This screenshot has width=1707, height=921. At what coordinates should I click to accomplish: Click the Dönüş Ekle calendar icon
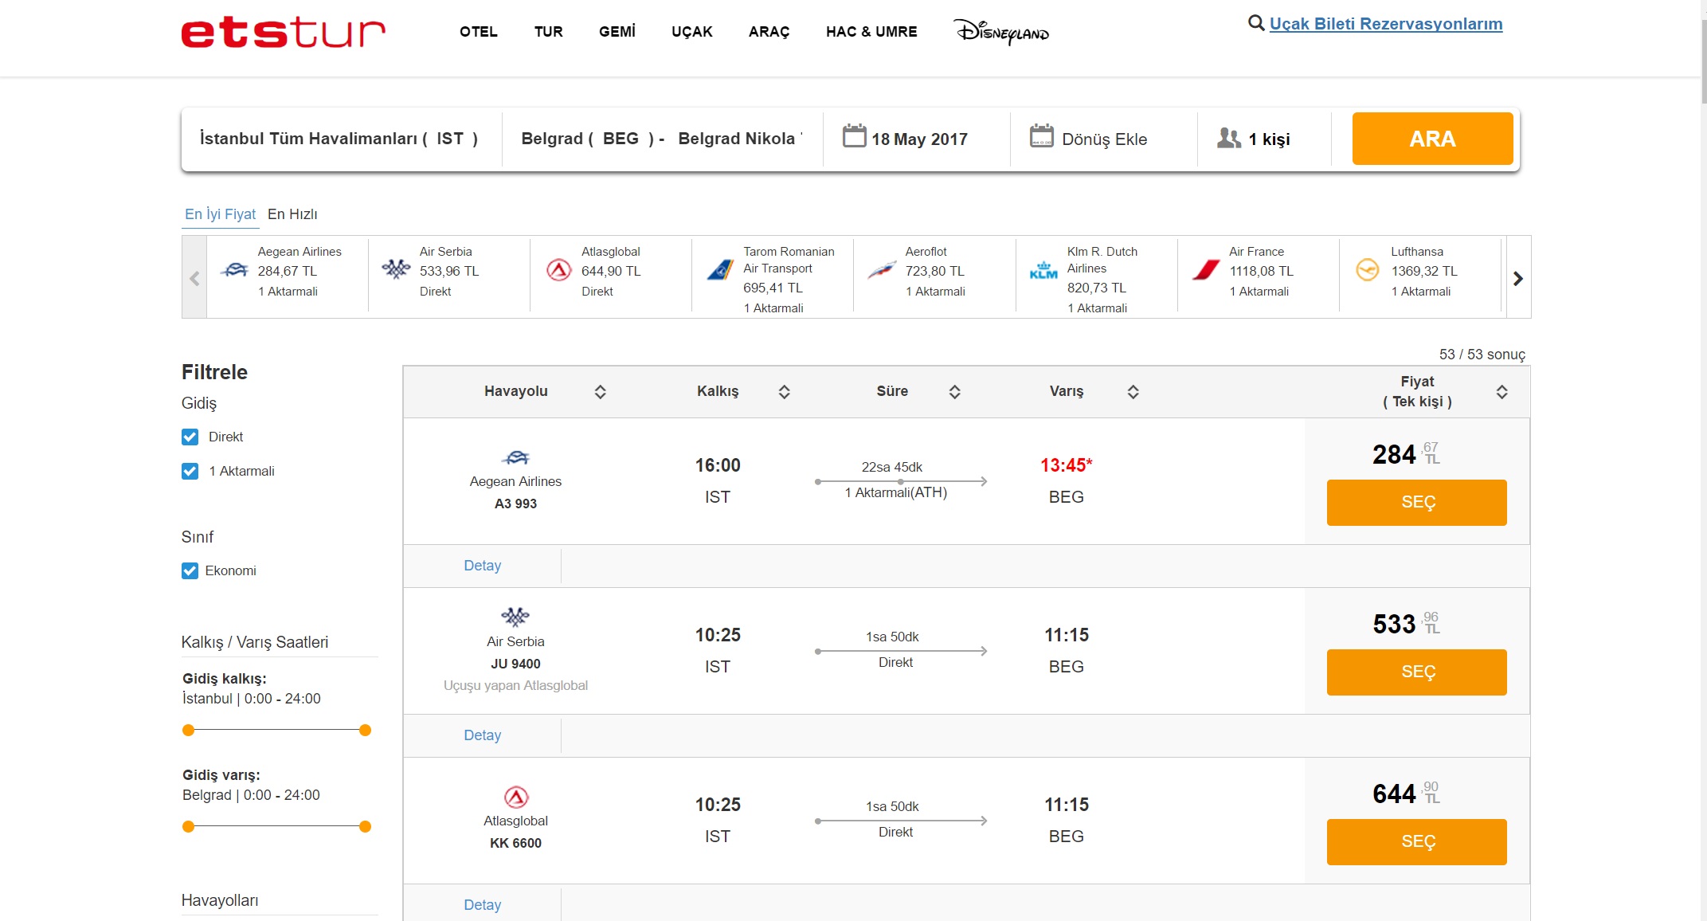1041,136
